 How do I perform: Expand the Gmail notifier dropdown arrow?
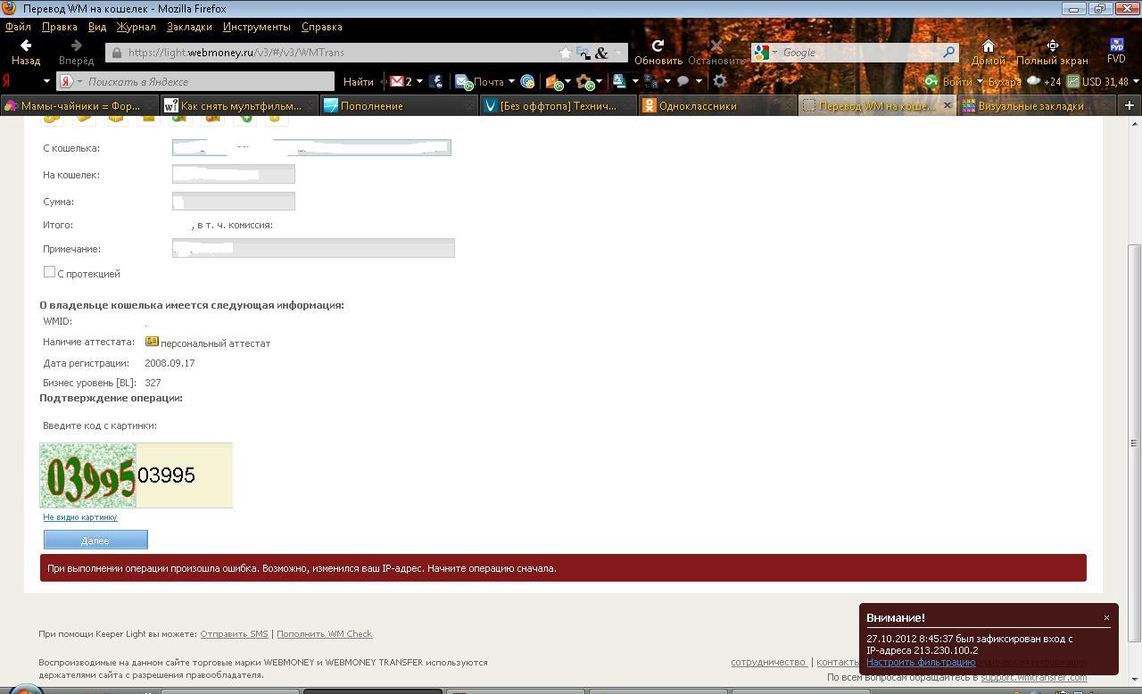419,81
